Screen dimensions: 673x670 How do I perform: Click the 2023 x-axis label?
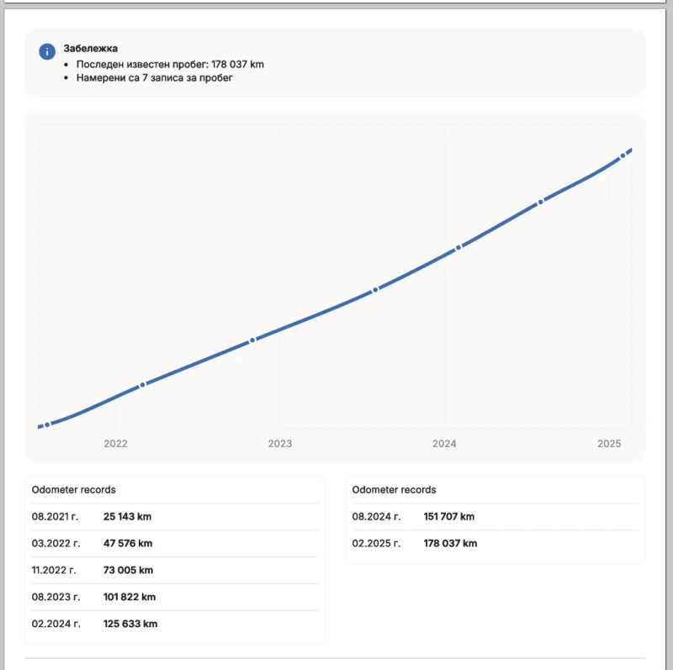[279, 443]
